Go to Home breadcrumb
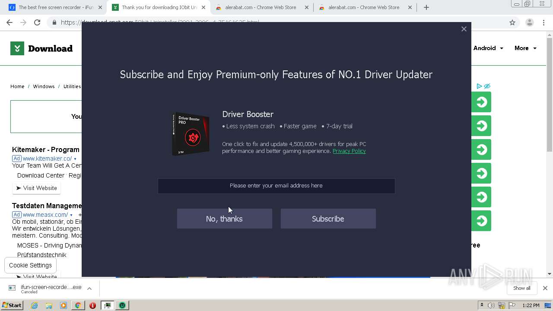The width and height of the screenshot is (553, 311). 17,86
